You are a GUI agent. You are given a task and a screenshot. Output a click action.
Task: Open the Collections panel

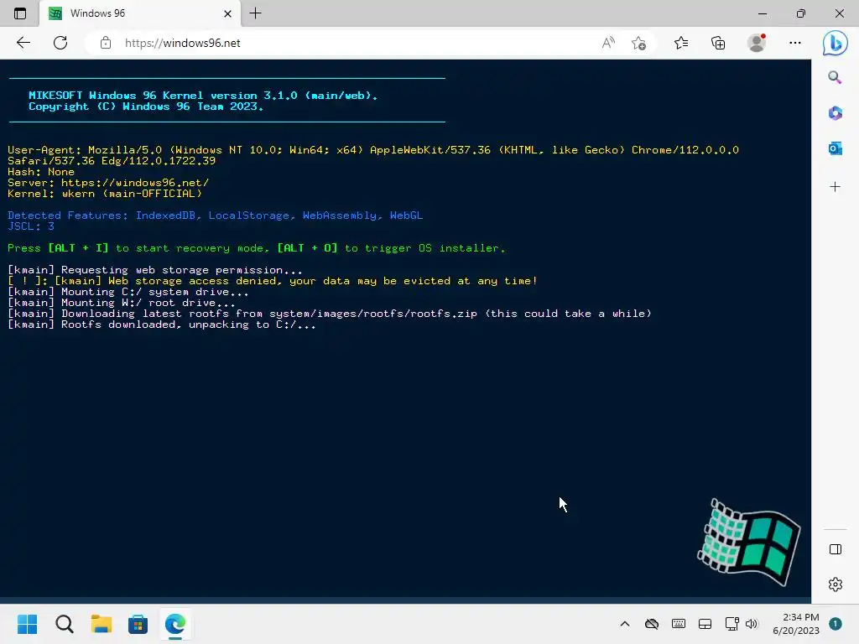(x=718, y=43)
